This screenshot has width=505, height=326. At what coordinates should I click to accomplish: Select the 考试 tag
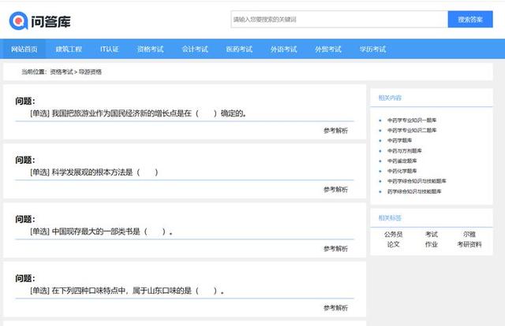[432, 235]
